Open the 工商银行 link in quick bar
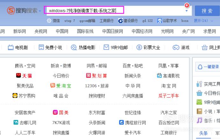 [107, 21]
